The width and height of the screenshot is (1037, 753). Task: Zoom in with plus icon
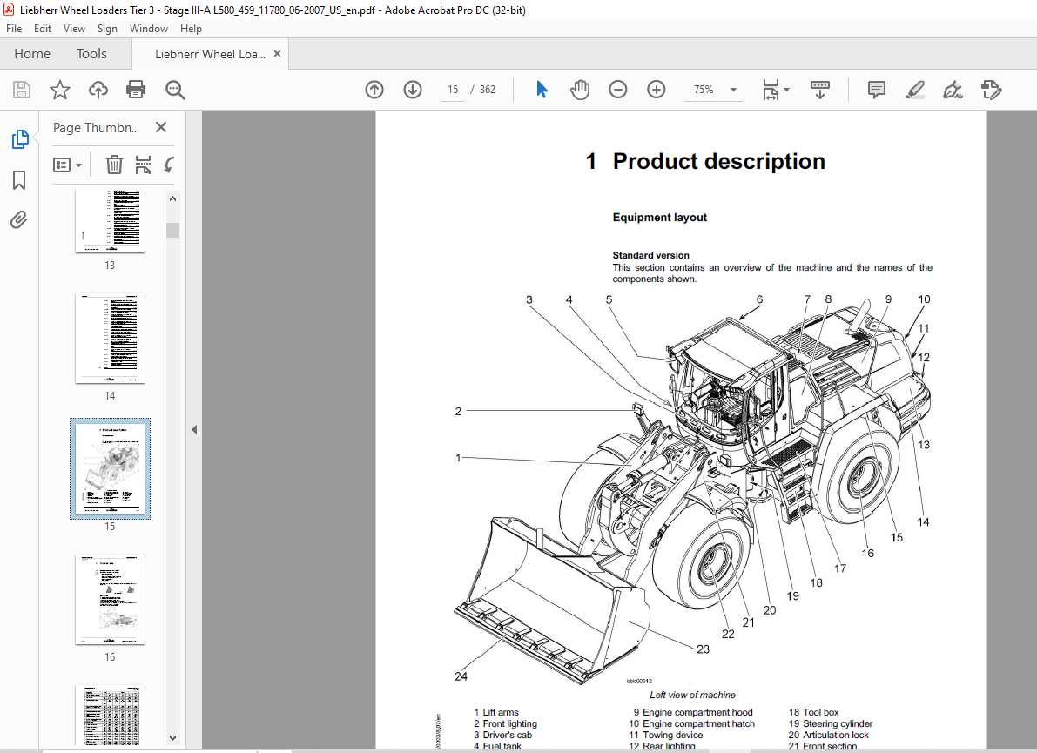pos(656,90)
